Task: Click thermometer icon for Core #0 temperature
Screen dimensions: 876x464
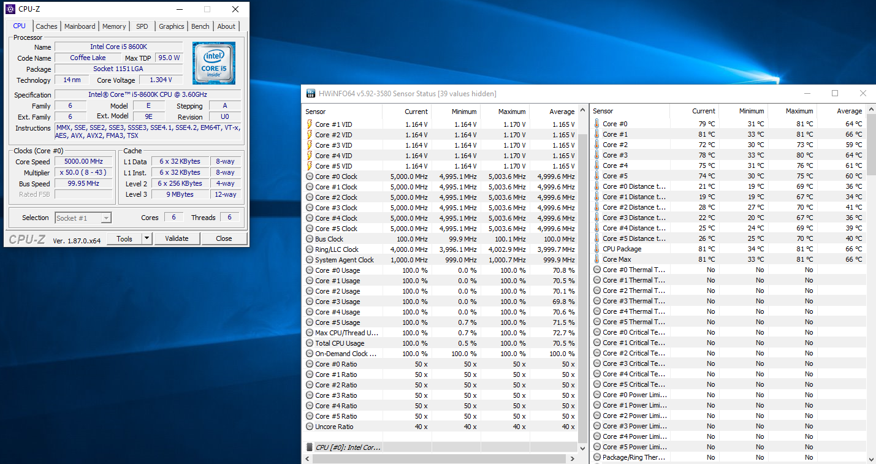Action: click(597, 124)
